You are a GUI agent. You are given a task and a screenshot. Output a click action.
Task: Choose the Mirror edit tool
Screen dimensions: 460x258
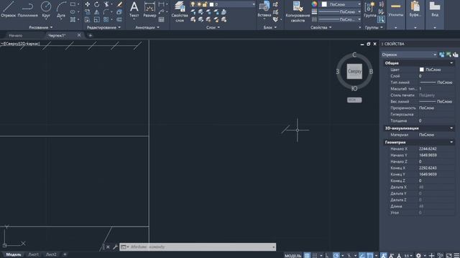[x=96, y=12]
